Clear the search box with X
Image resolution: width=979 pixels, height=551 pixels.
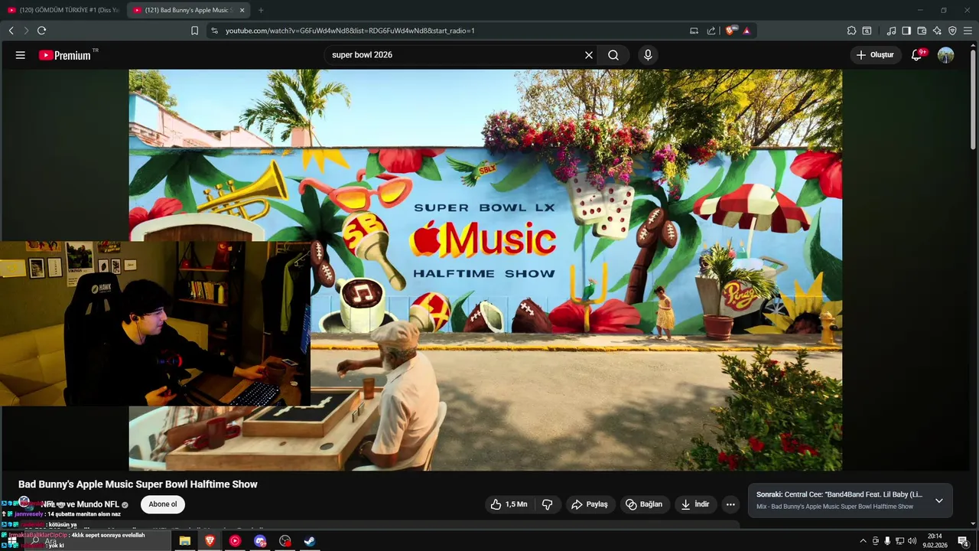tap(589, 55)
